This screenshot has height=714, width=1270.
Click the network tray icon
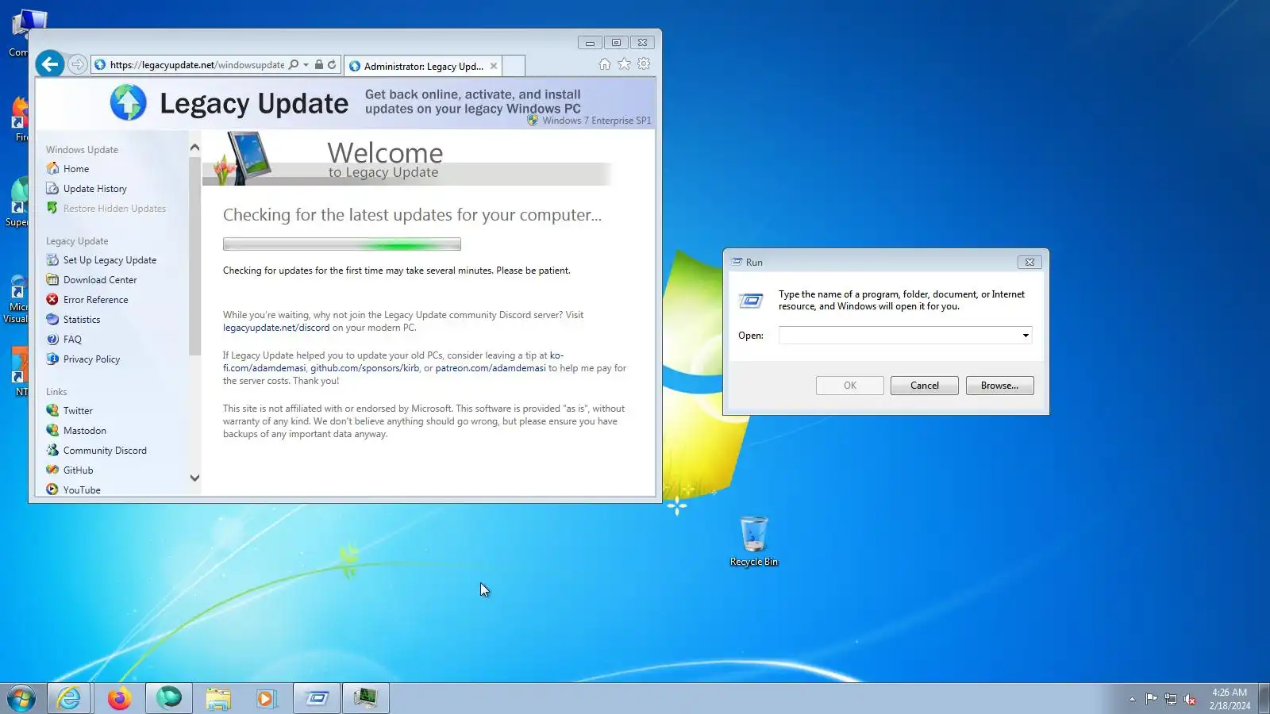1170,699
